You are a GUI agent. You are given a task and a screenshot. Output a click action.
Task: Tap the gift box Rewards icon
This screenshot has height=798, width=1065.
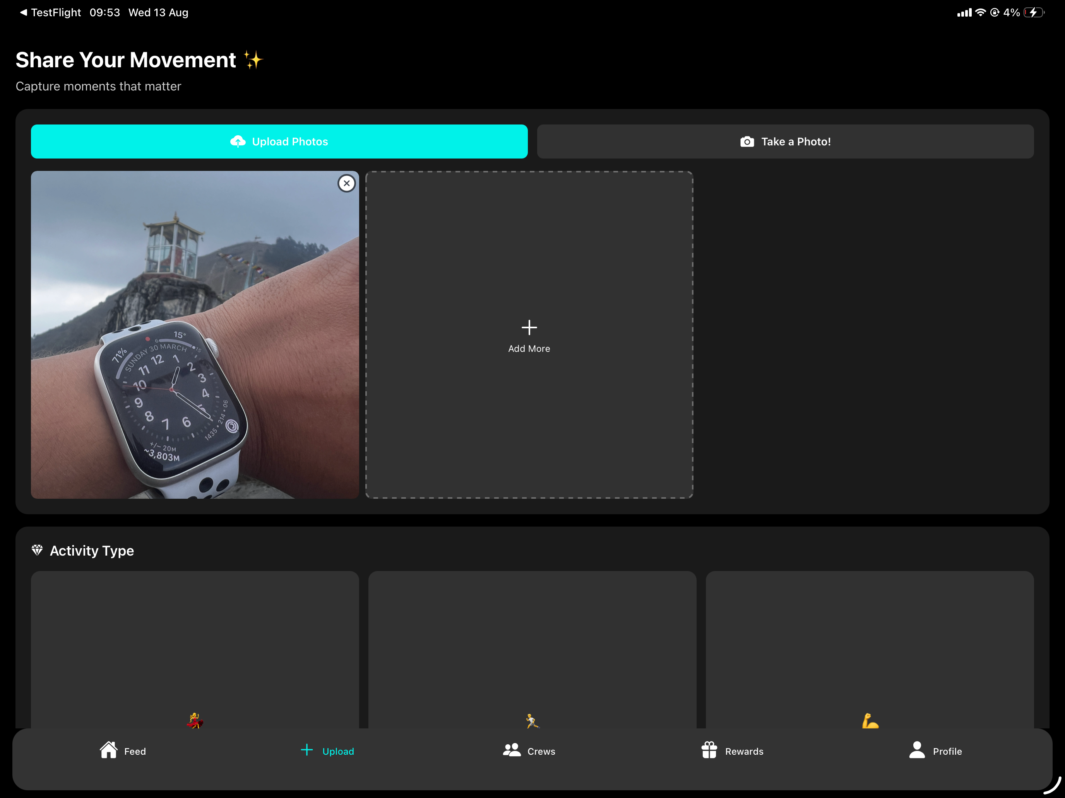point(709,750)
